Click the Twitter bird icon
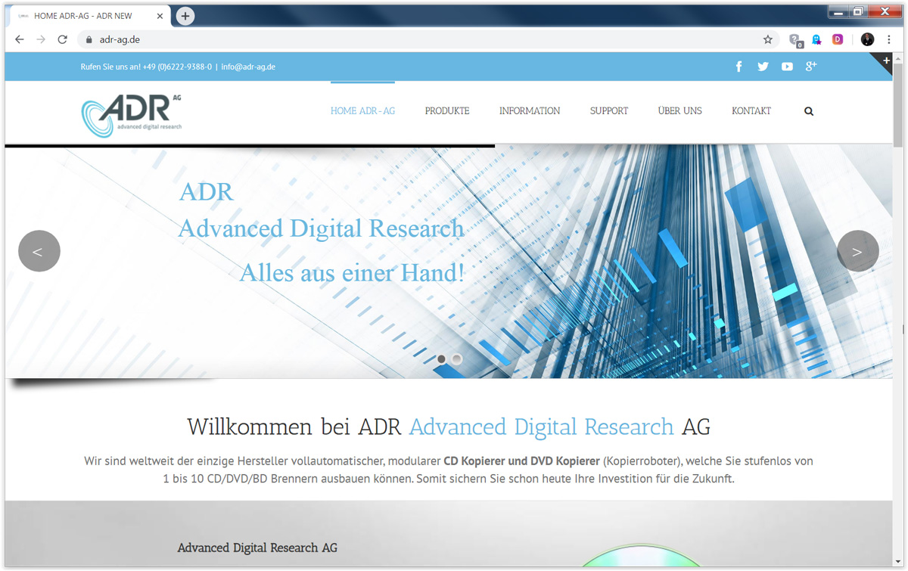This screenshot has height=571, width=908. click(x=763, y=67)
